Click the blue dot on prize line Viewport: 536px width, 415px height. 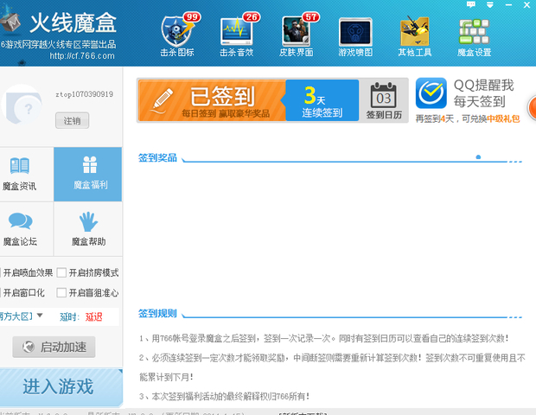478,156
